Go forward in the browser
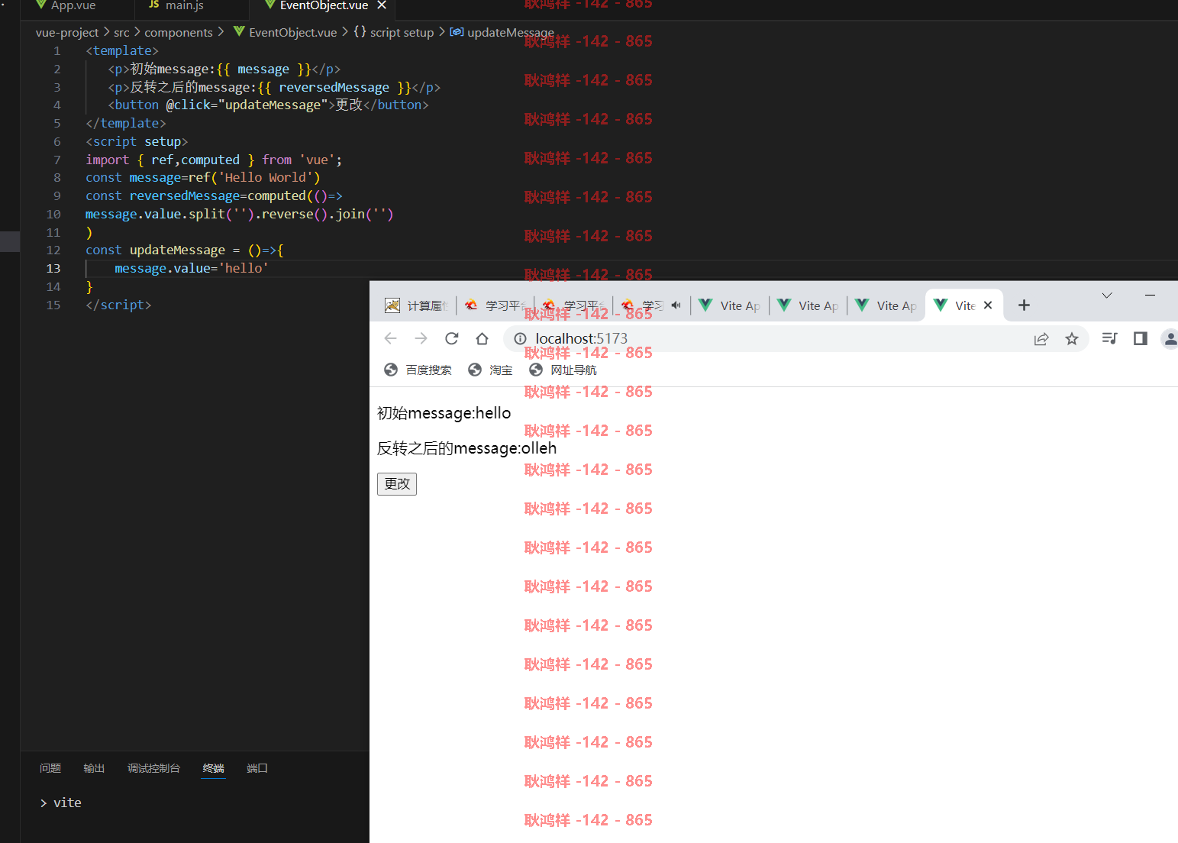 click(x=421, y=338)
